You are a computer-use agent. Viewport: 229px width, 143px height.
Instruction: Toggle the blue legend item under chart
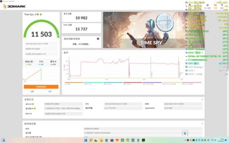[113, 83]
